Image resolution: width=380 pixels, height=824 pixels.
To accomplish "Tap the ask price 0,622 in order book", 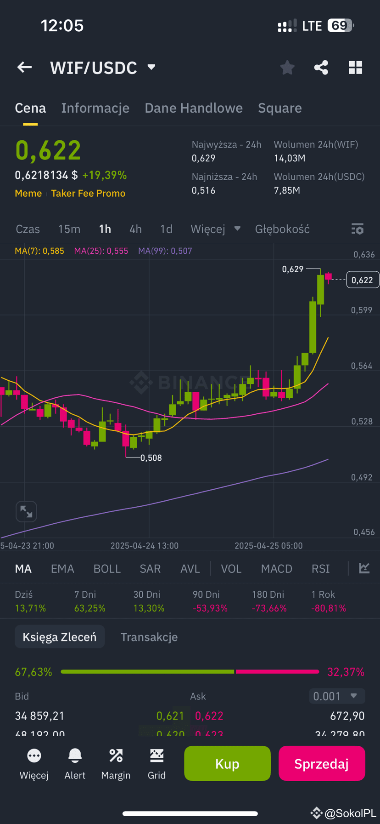I will point(209,716).
